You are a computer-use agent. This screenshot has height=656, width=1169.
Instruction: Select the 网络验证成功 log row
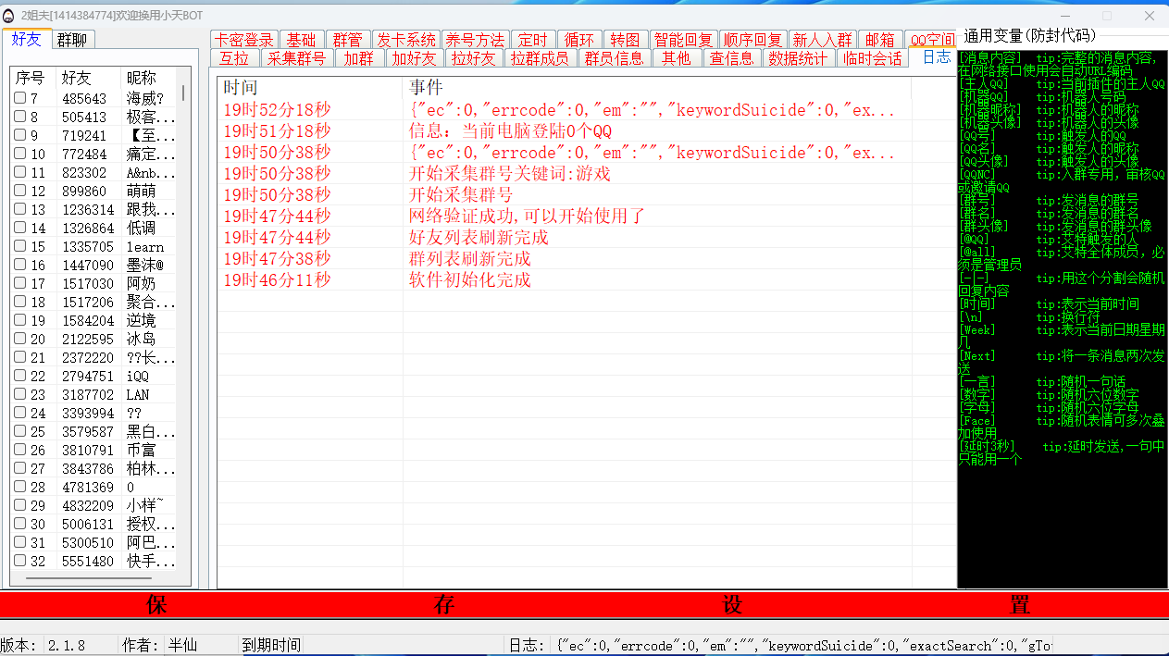pyautogui.click(x=526, y=217)
